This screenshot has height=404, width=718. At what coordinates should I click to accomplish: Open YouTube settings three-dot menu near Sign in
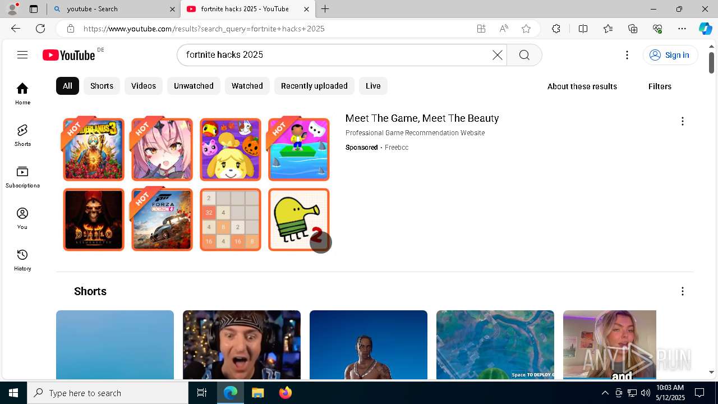(627, 55)
